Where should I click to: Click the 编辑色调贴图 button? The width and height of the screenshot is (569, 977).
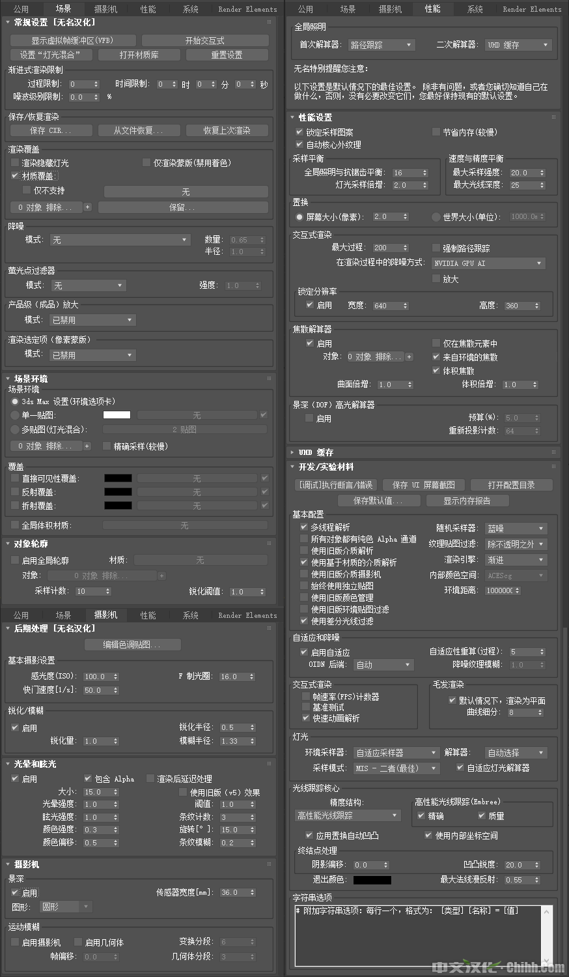(x=131, y=645)
